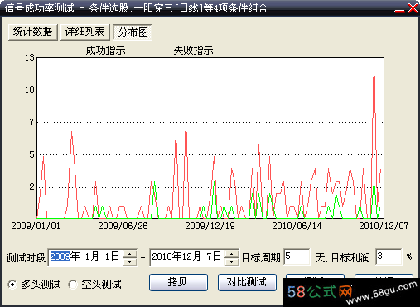Select the 多头测试 radio button
420x307 pixels.
tap(12, 285)
